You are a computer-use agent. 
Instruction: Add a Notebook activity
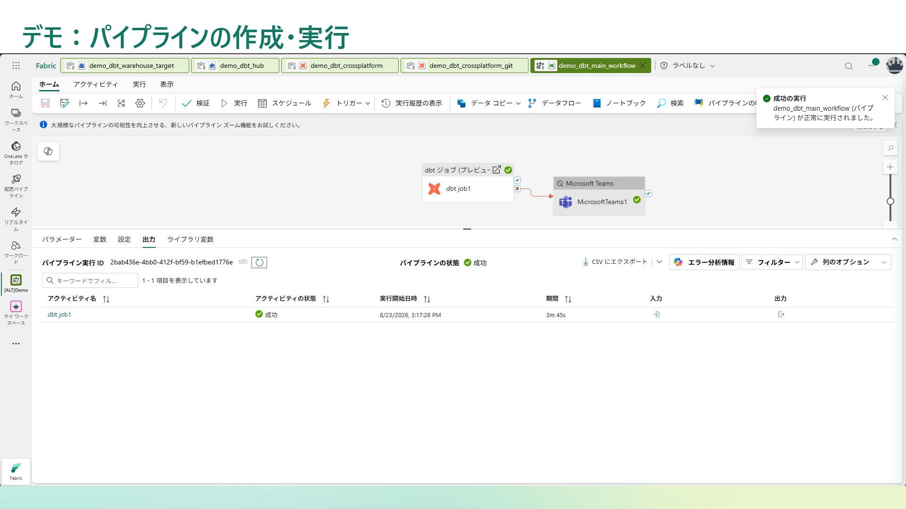point(619,103)
